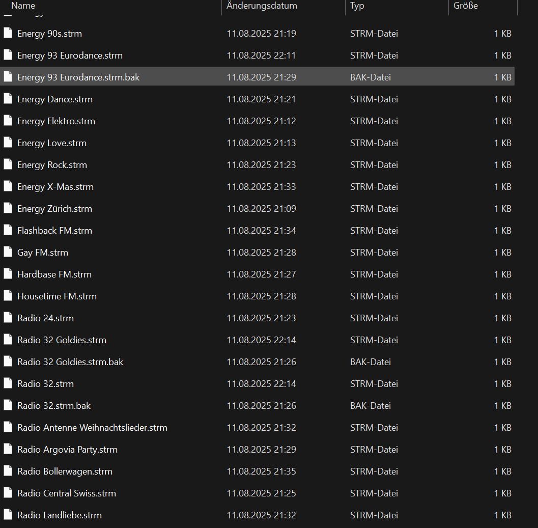Select file name Energy Rock.strm

click(52, 165)
